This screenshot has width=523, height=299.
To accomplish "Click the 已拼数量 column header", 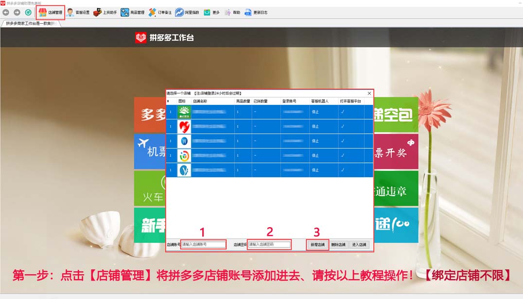I will tap(266, 101).
